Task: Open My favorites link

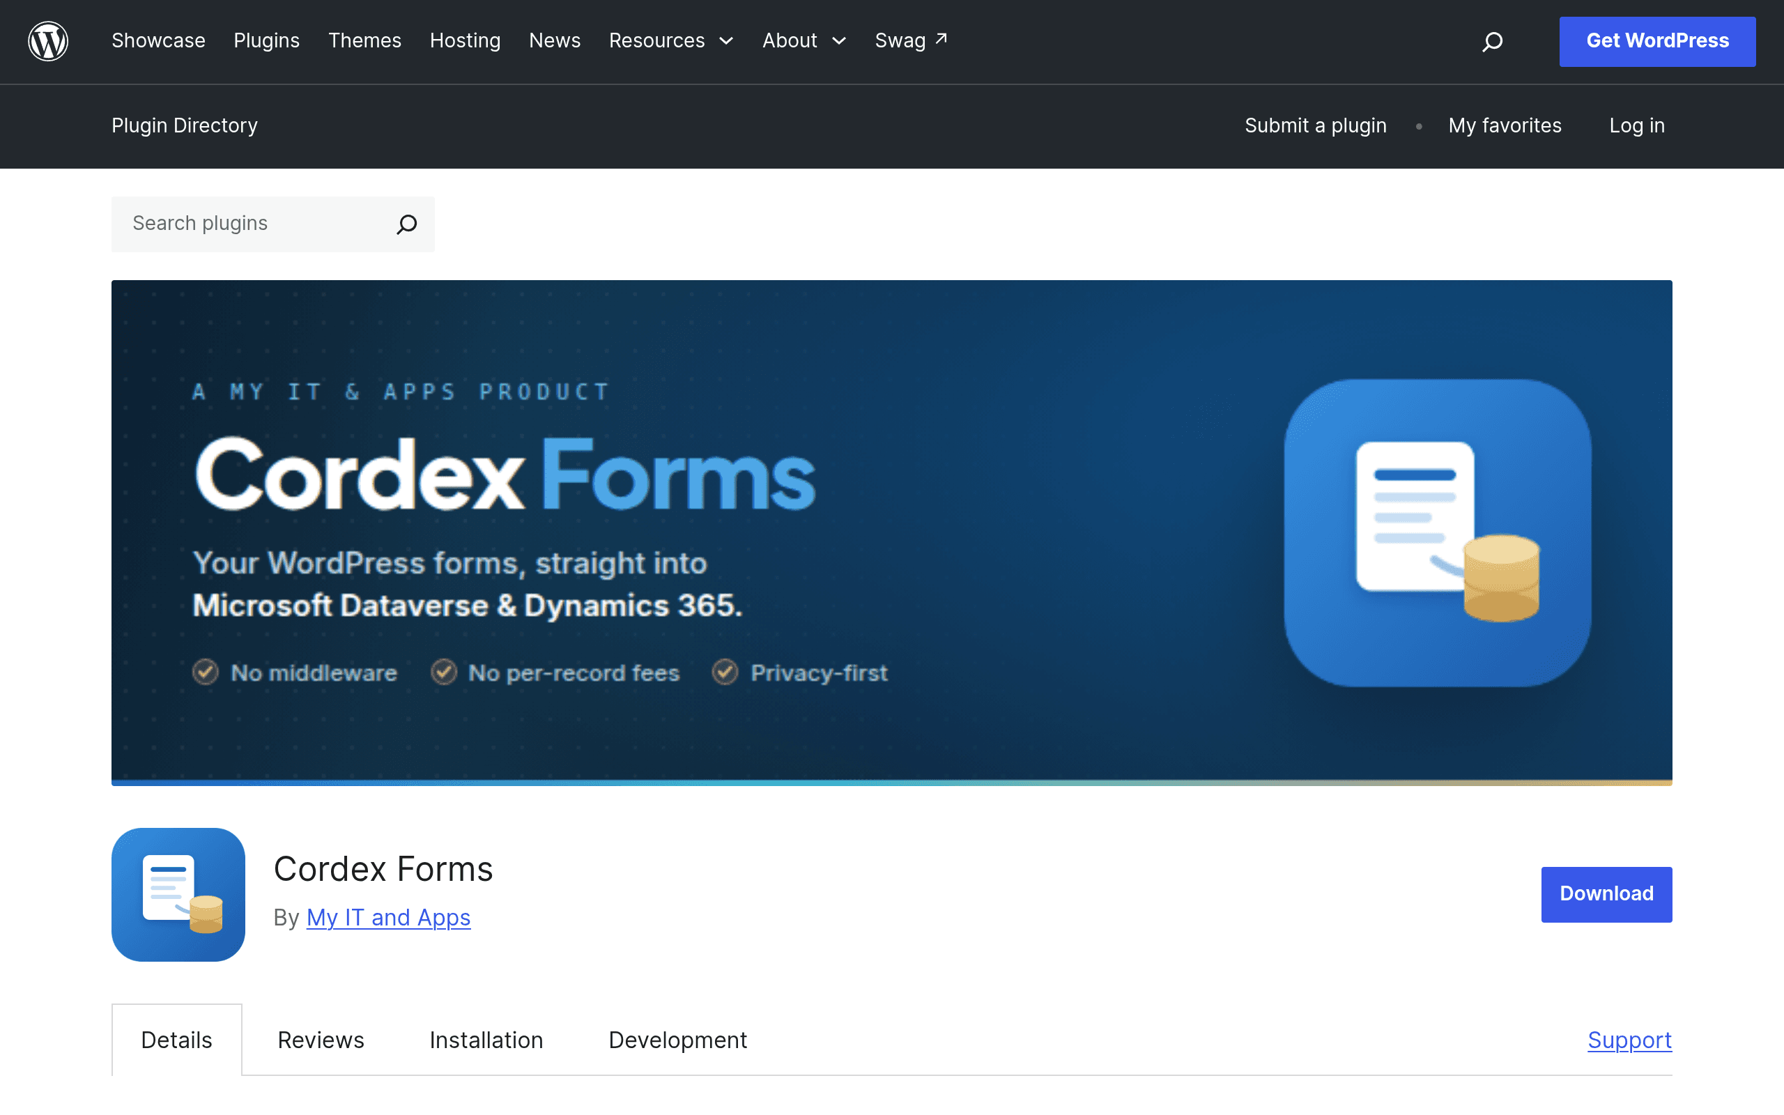Action: coord(1505,125)
